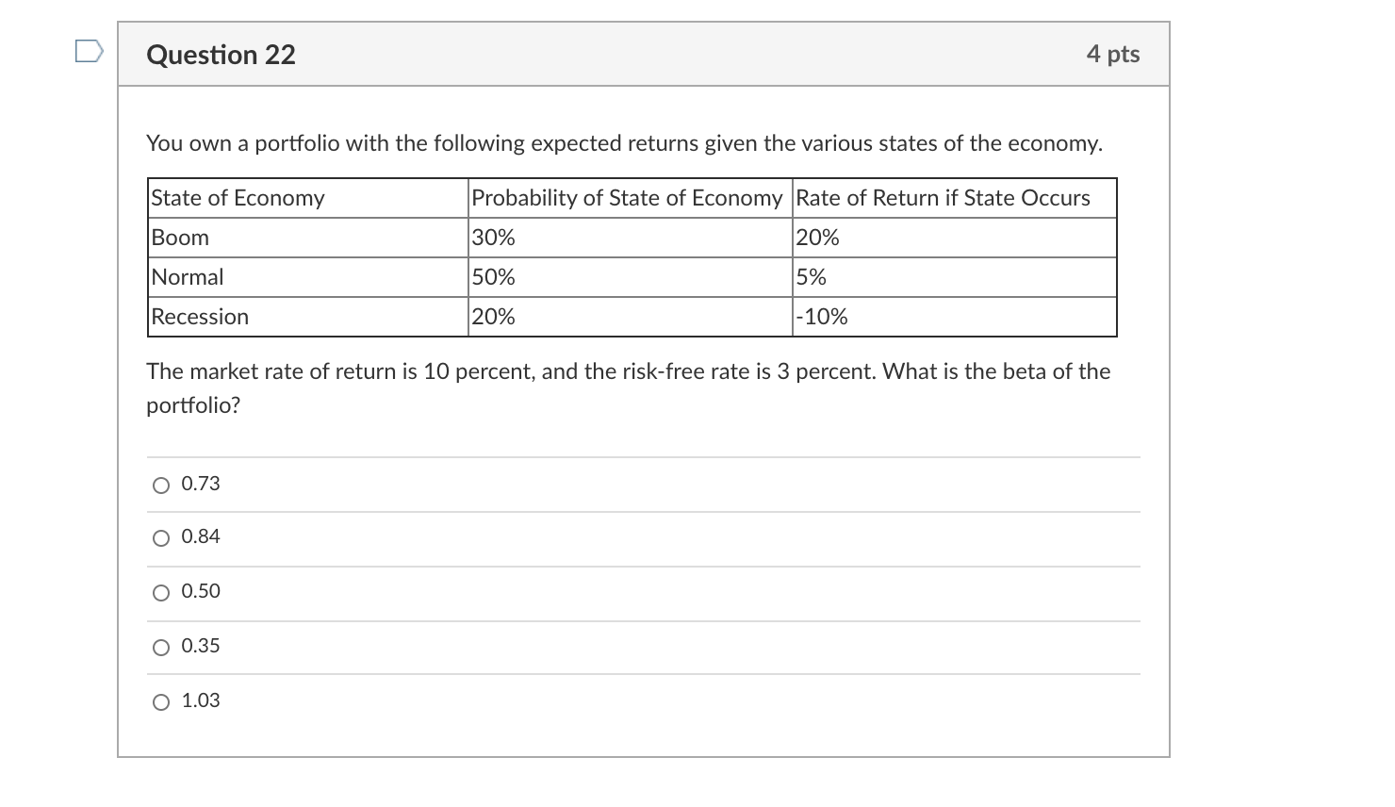This screenshot has height=807, width=1395.
Task: Click the Normal row label cell
Action: (188, 277)
